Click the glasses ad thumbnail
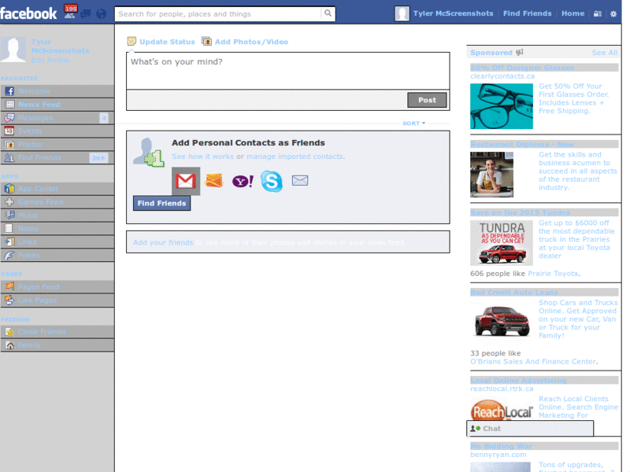The image size is (630, 472). 502,106
